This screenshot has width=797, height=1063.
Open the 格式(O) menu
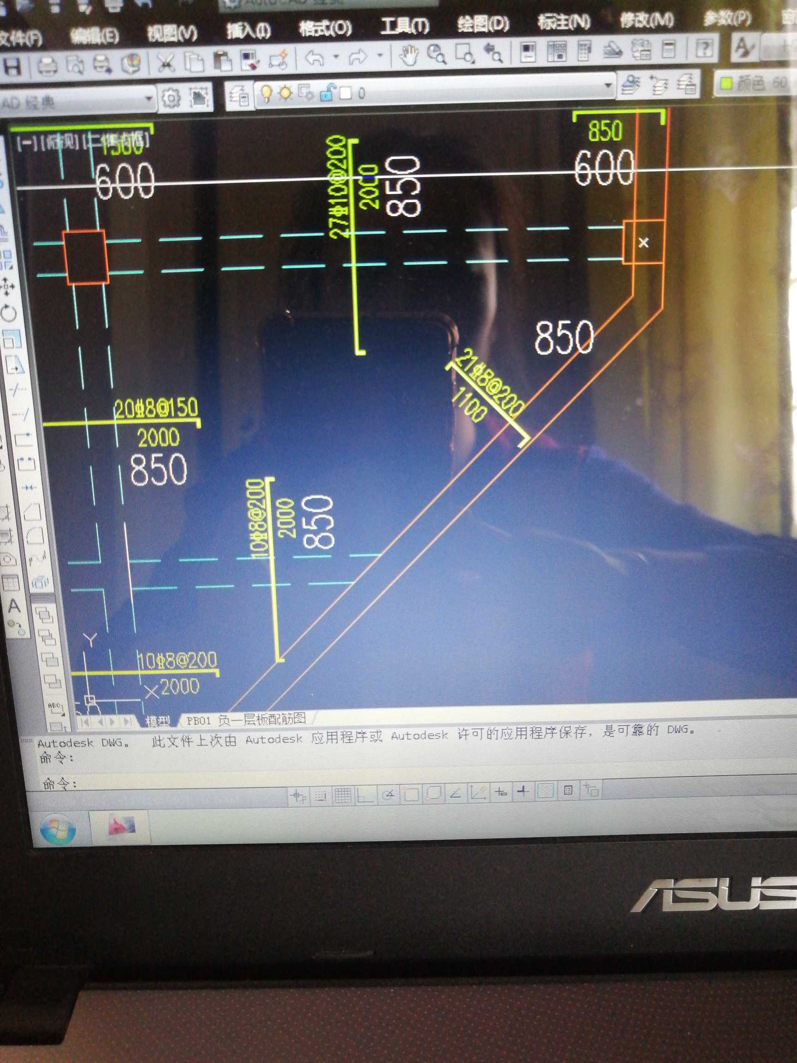pos(325,28)
